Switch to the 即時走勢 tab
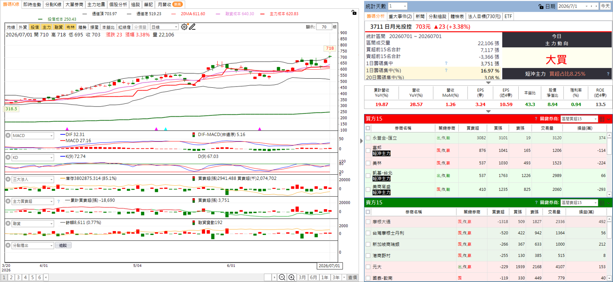Screen dimensions: 613x282 tap(32, 4)
